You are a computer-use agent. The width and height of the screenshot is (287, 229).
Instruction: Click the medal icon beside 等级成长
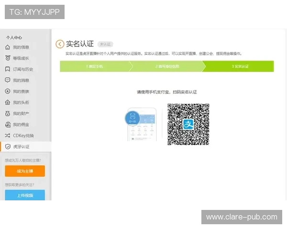pos(8,58)
